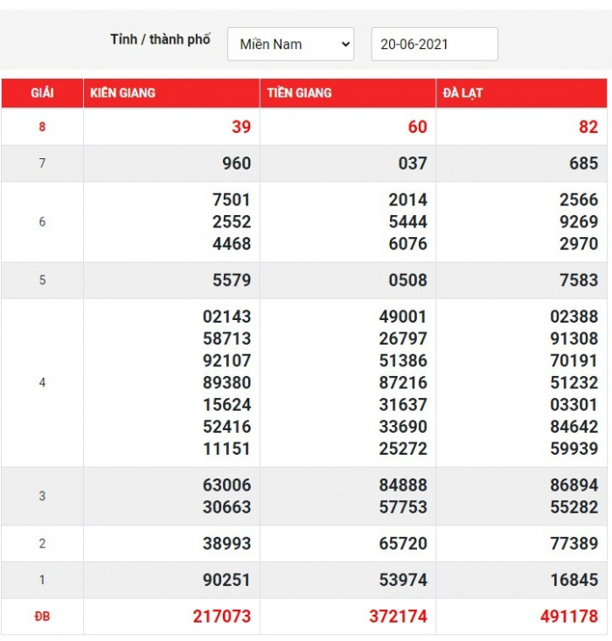Click the Kiên Giang column header
612x641 pixels.
coord(121,93)
